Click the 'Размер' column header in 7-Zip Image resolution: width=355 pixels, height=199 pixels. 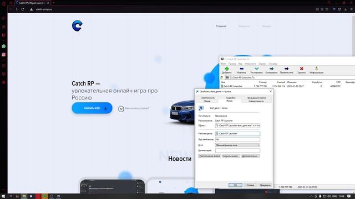click(262, 82)
